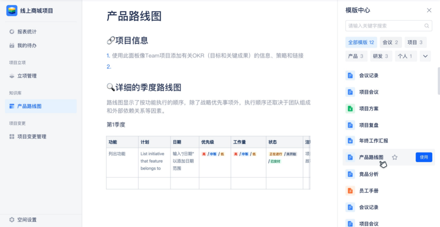Open 我的待办 calendar icon in sidebar
Image resolution: width=440 pixels, height=227 pixels.
click(x=11, y=46)
